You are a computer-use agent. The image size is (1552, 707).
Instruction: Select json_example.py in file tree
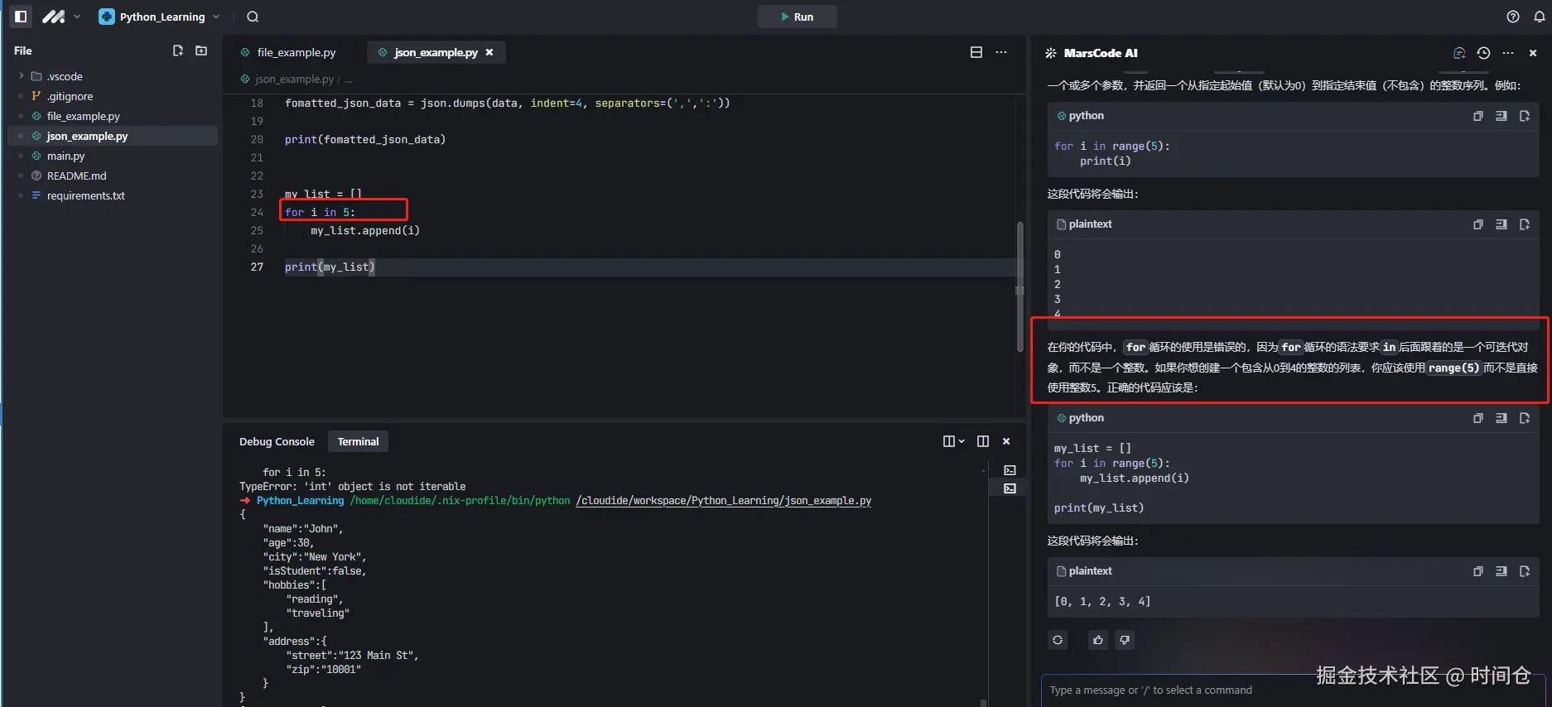click(113, 136)
